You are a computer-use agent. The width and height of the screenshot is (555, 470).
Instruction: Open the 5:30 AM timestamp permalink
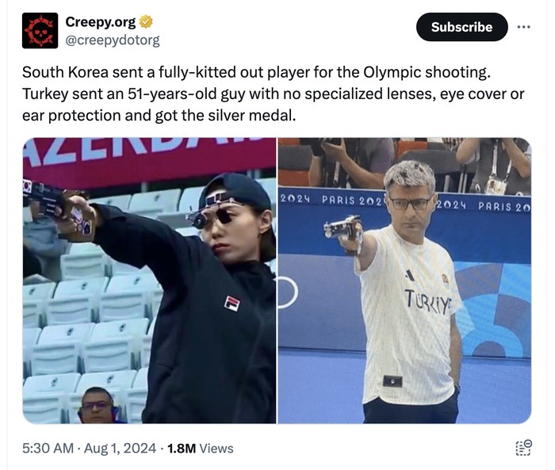pos(48,448)
